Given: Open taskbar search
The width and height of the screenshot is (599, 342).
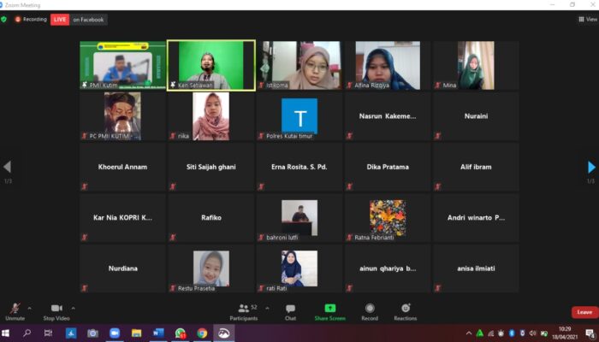Looking at the screenshot, I should pyautogui.click(x=27, y=333).
